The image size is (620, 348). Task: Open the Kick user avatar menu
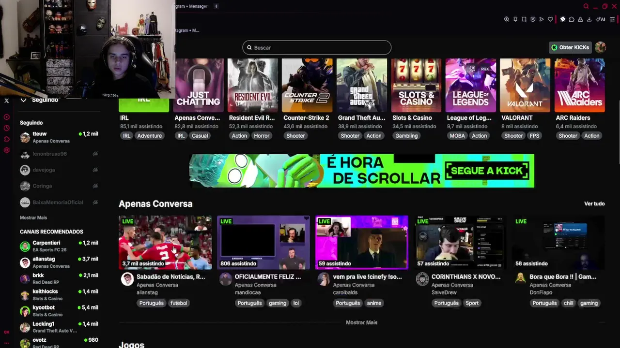point(601,47)
